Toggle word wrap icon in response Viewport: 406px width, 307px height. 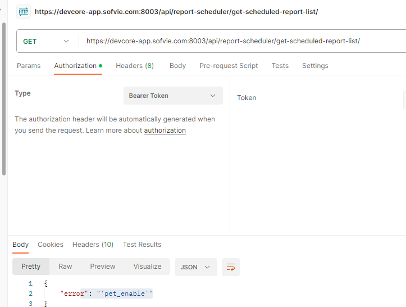231,267
